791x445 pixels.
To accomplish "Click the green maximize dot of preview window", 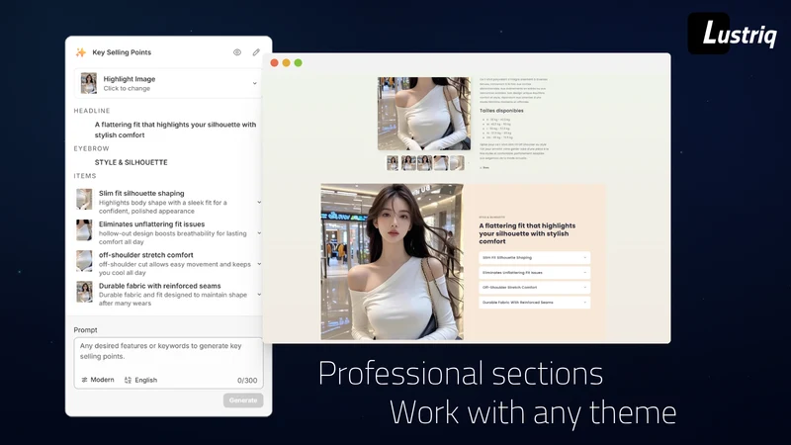I will 299,63.
